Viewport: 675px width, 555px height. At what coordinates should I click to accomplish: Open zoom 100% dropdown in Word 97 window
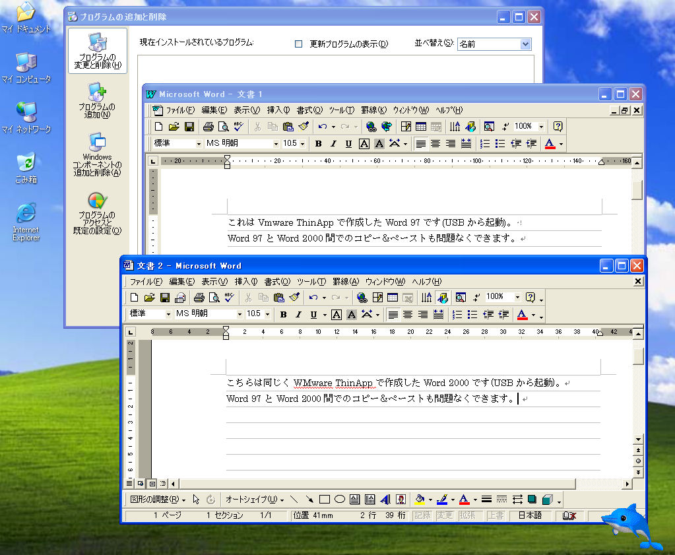pyautogui.click(x=542, y=127)
